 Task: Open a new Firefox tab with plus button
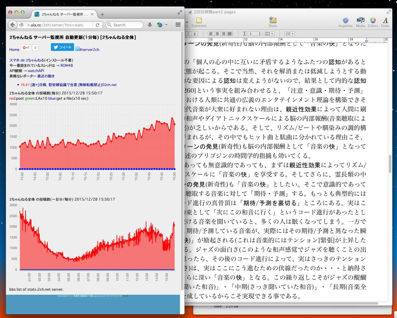point(102,14)
